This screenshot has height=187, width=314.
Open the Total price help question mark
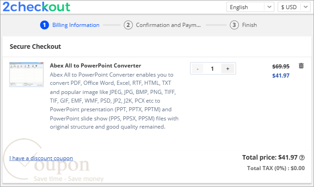[x=302, y=158]
